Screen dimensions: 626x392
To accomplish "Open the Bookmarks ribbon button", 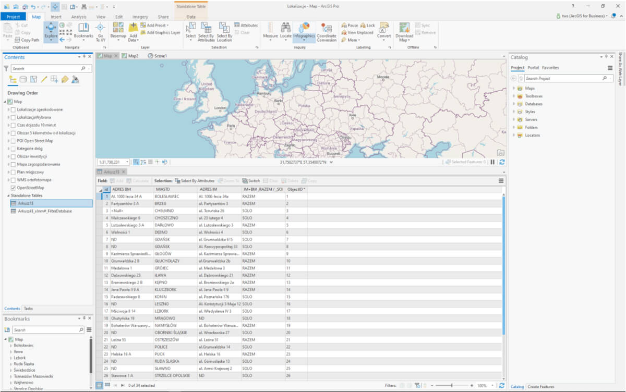I will click(83, 31).
